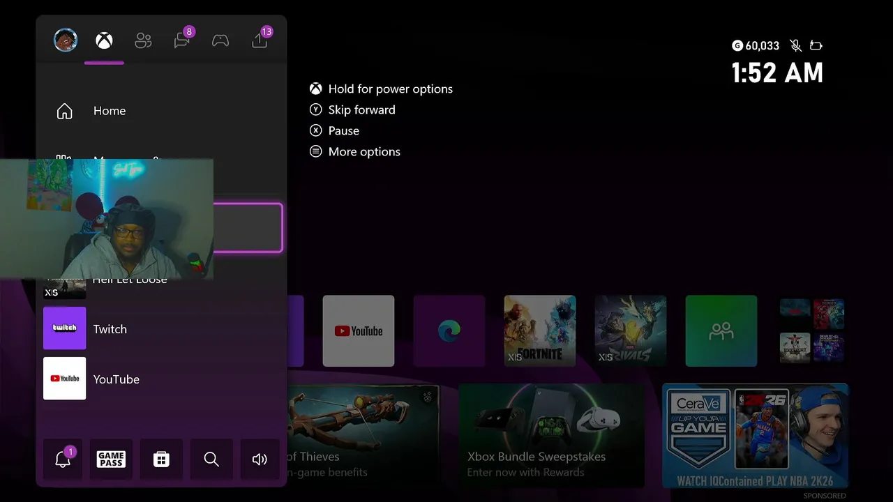This screenshot has height=502, width=893.
Task: Select the Xbox logo guide tab
Action: point(104,40)
